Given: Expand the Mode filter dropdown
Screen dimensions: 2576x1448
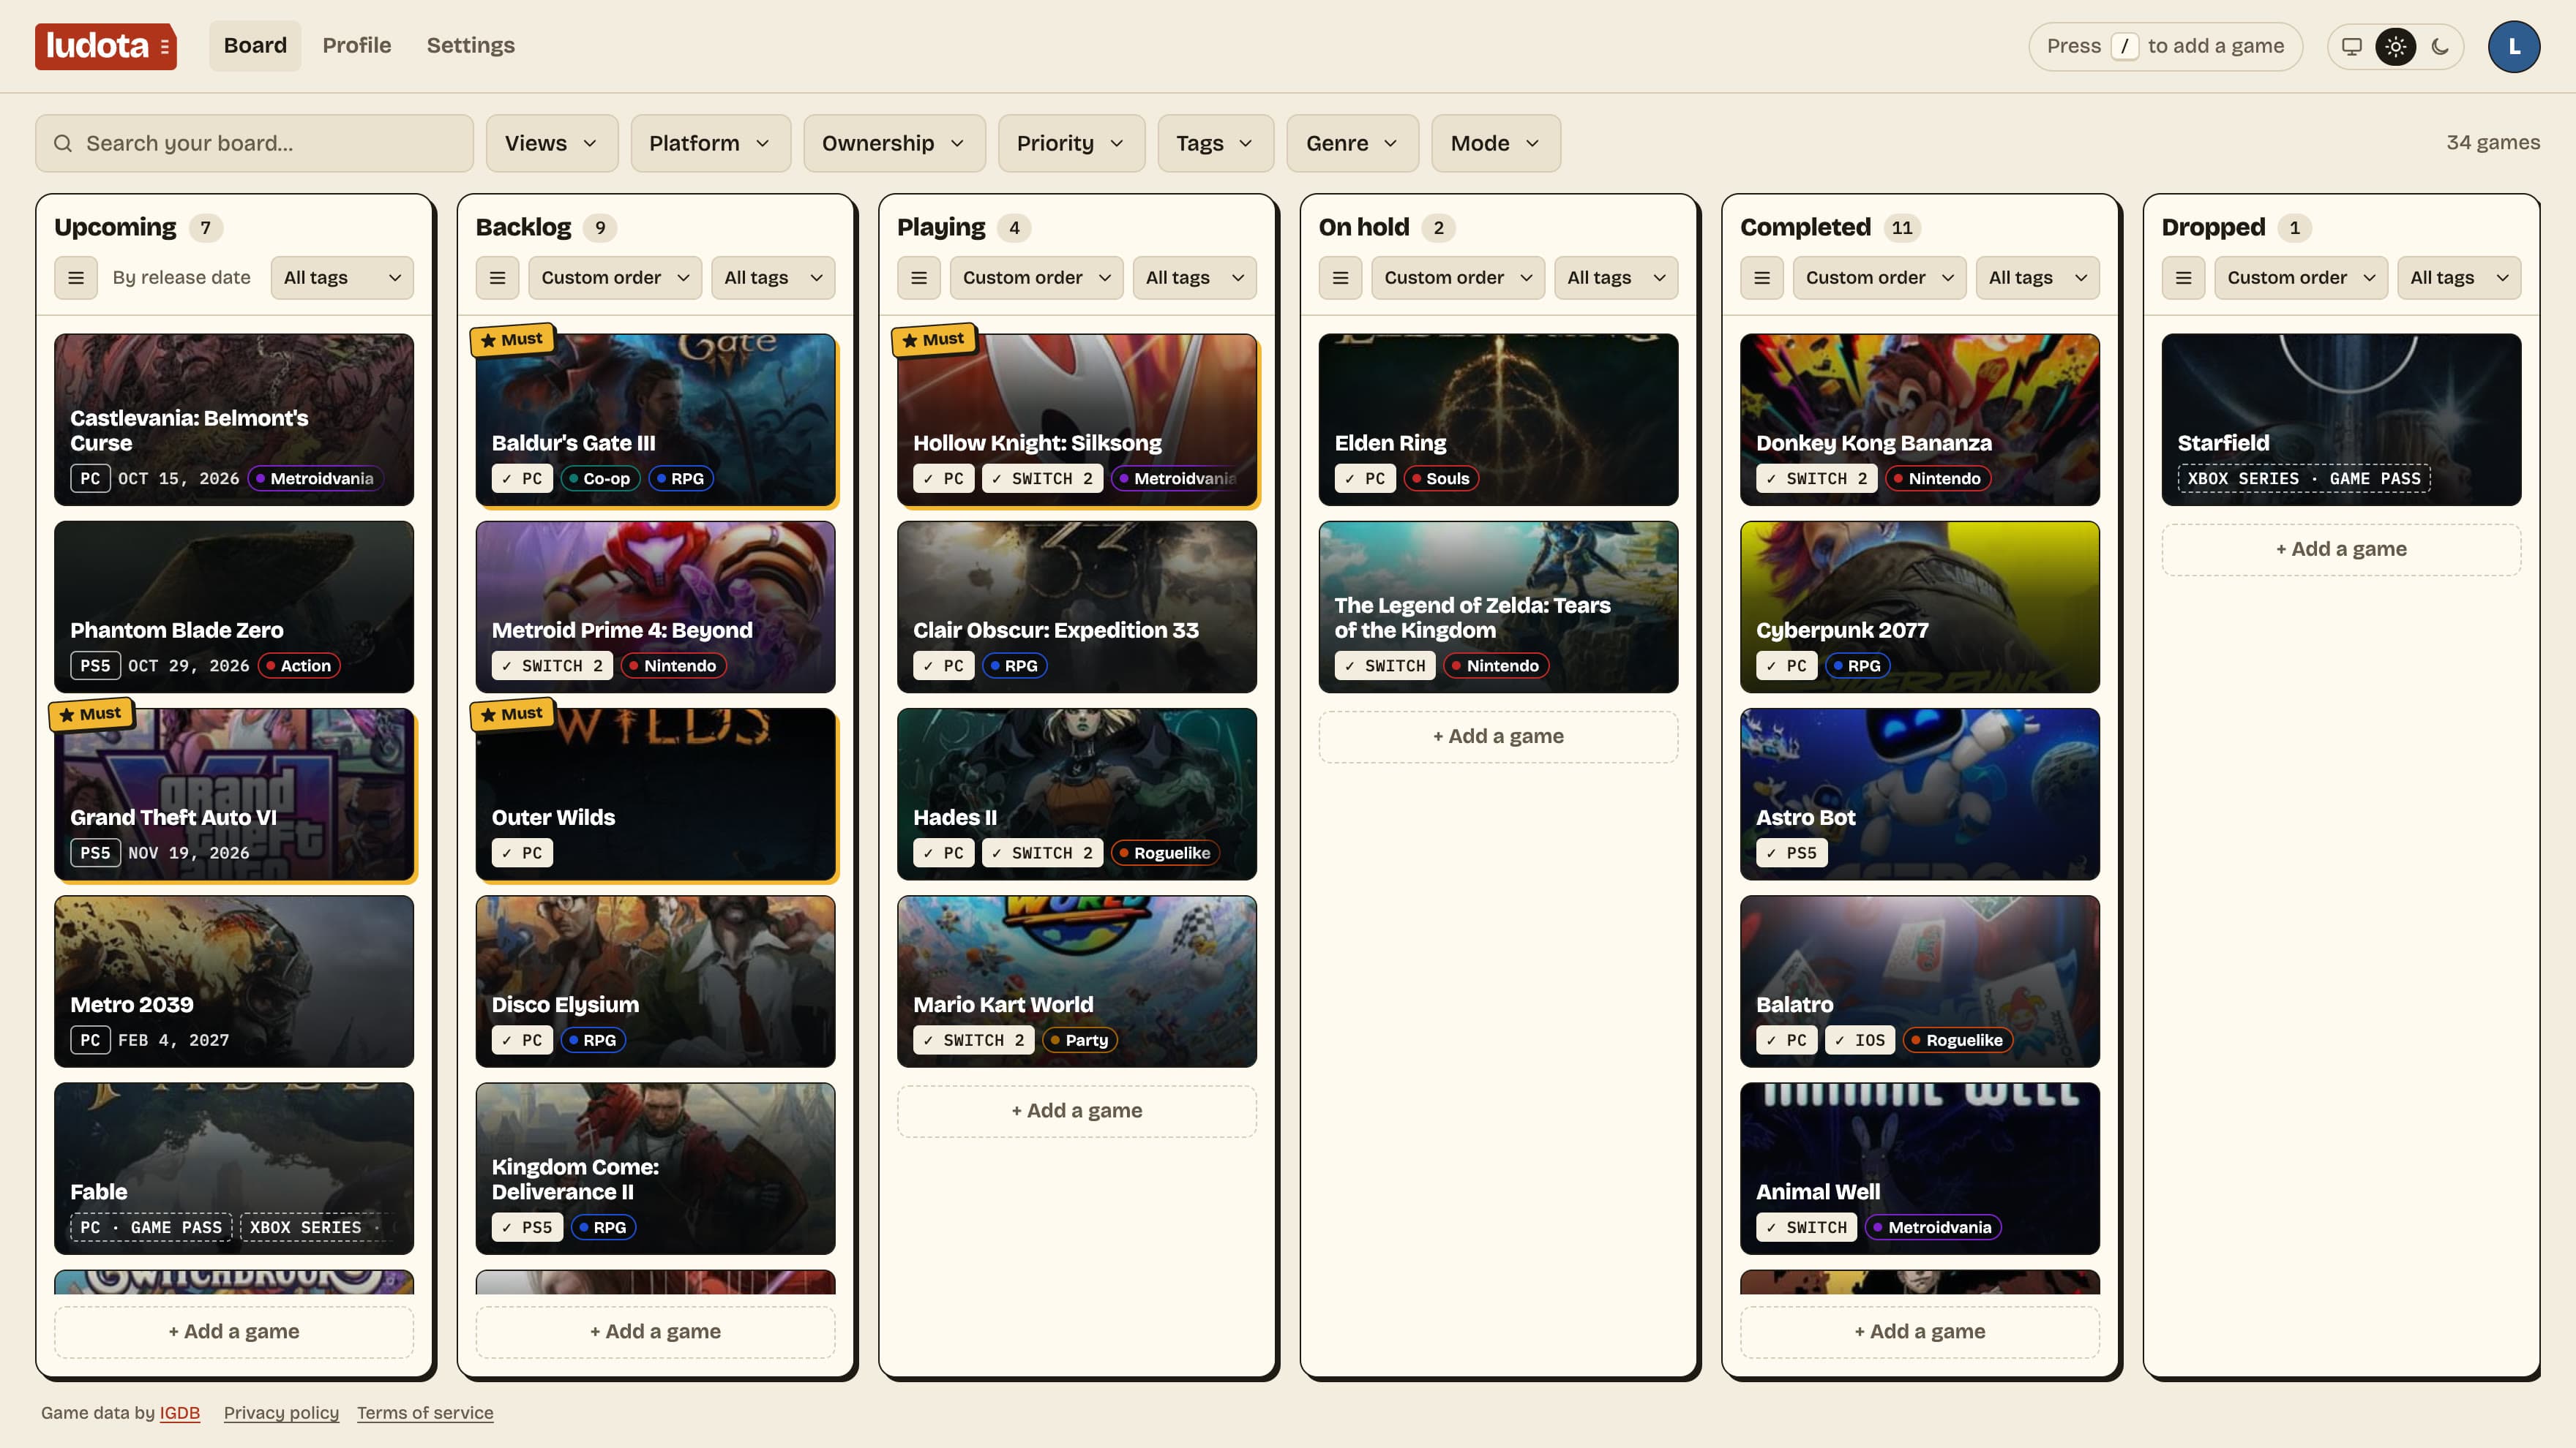Looking at the screenshot, I should [1496, 144].
